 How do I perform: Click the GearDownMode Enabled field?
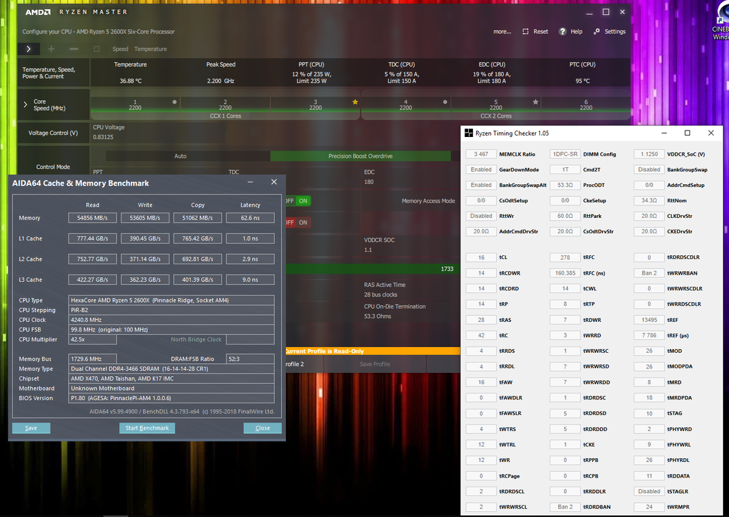pos(481,169)
